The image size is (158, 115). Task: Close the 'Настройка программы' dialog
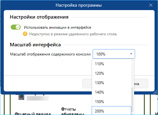point(151,5)
